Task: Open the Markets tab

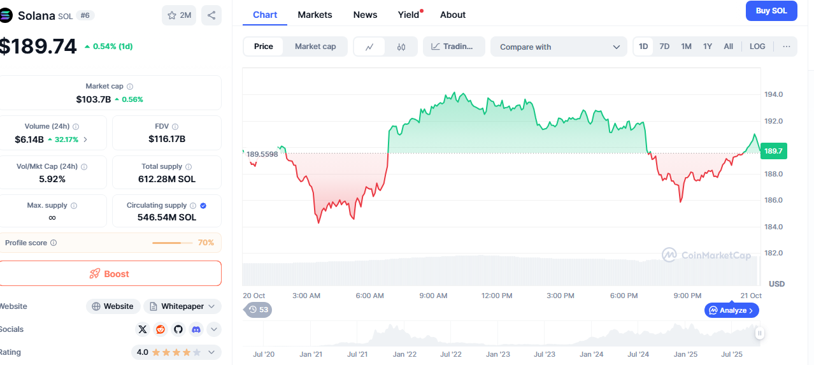Action: [315, 15]
